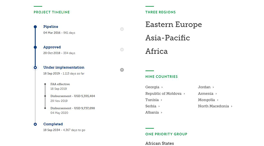Viewport: 264px width, 146px height.
Task: Click the Pipeline timeline node dot
Action: click(x=35, y=27)
